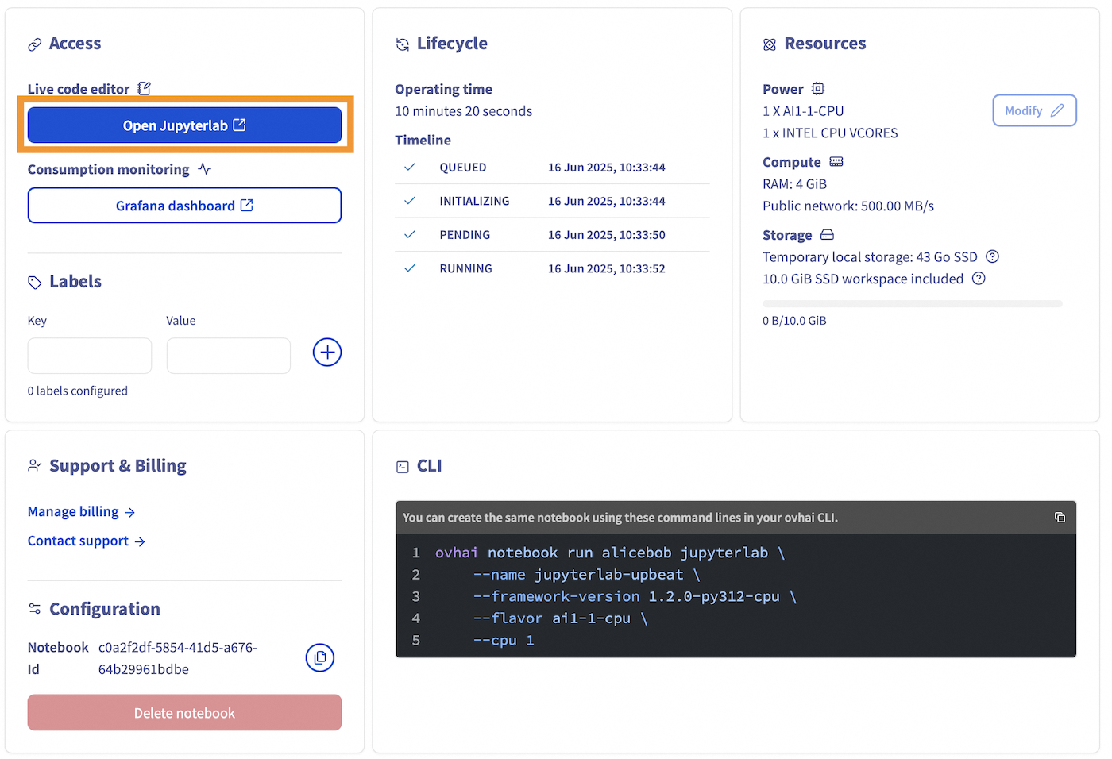Click the Consumption monitoring activity icon
Image resolution: width=1112 pixels, height=759 pixels.
204,168
